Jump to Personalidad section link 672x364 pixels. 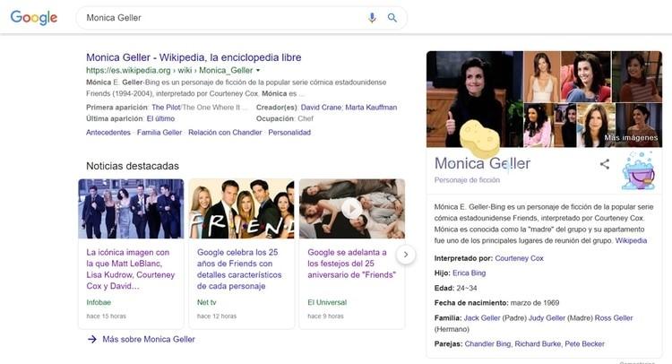point(289,133)
